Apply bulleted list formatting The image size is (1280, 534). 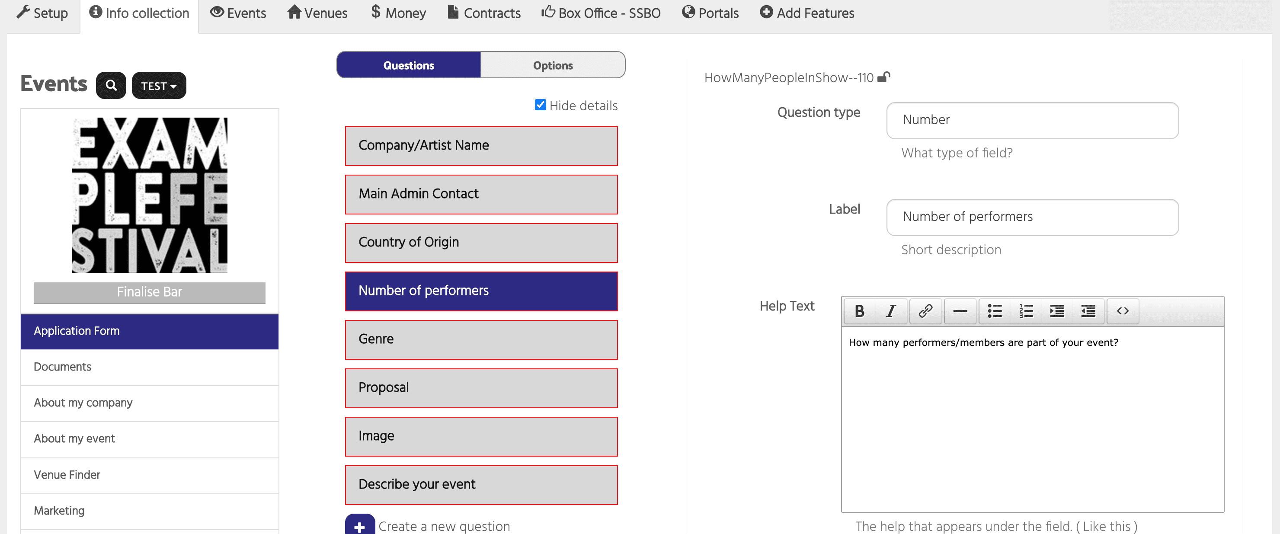[x=994, y=311]
